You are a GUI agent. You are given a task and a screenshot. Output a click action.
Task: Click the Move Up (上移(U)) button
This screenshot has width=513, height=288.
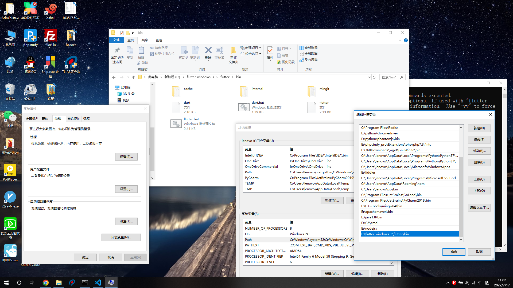pos(479,179)
